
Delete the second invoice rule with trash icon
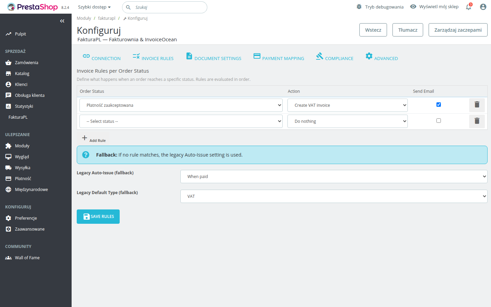477,121
